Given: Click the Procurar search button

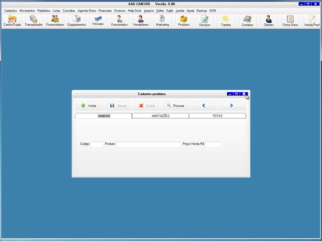Looking at the screenshot, I should click(176, 106).
